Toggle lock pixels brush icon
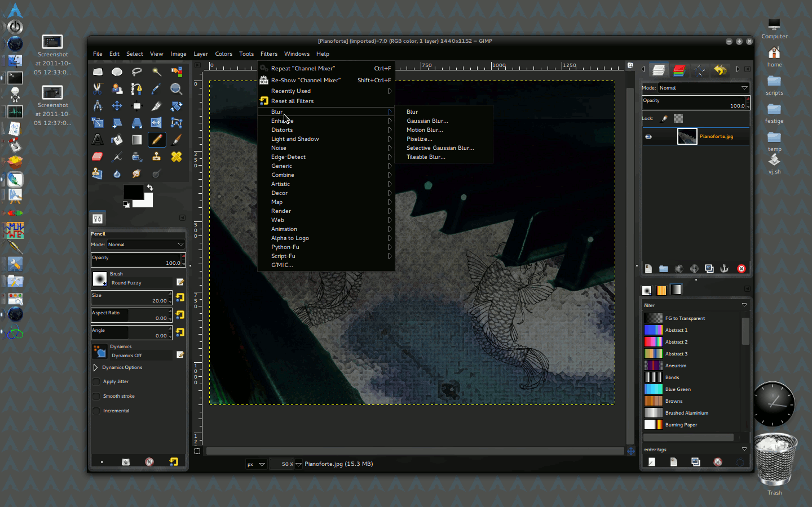Screen dimensions: 812x507 tap(664, 118)
